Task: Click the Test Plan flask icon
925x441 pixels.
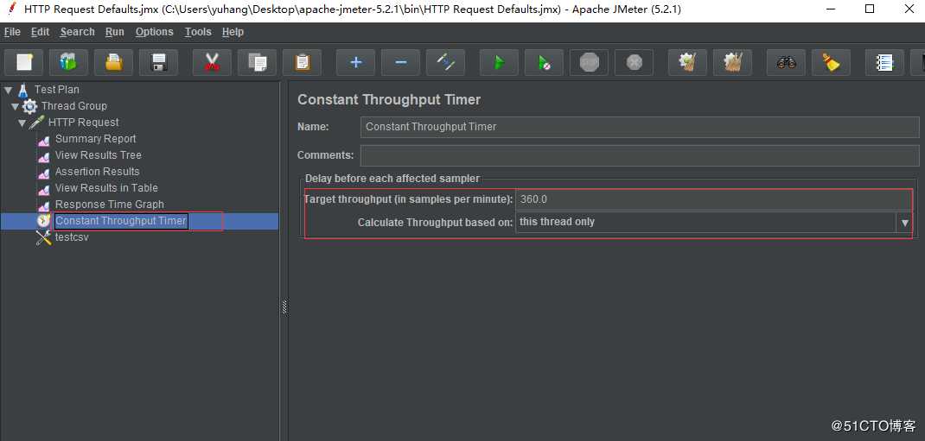Action: click(23, 90)
